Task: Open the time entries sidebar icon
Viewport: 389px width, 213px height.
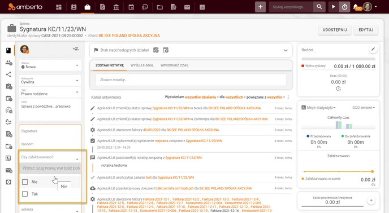Action: point(8,110)
